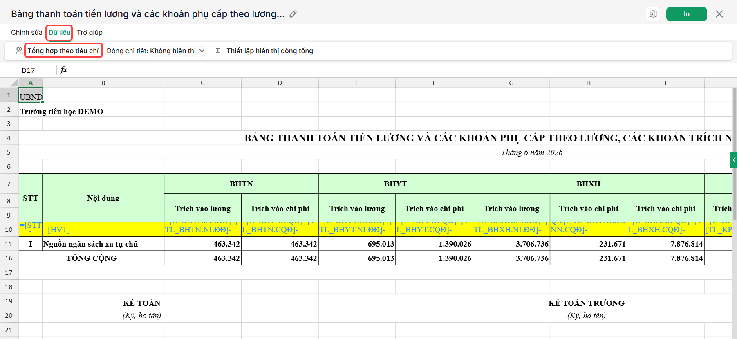Open the Trợ giúp menu
Screen dimensions: 737x339
tap(90, 32)
